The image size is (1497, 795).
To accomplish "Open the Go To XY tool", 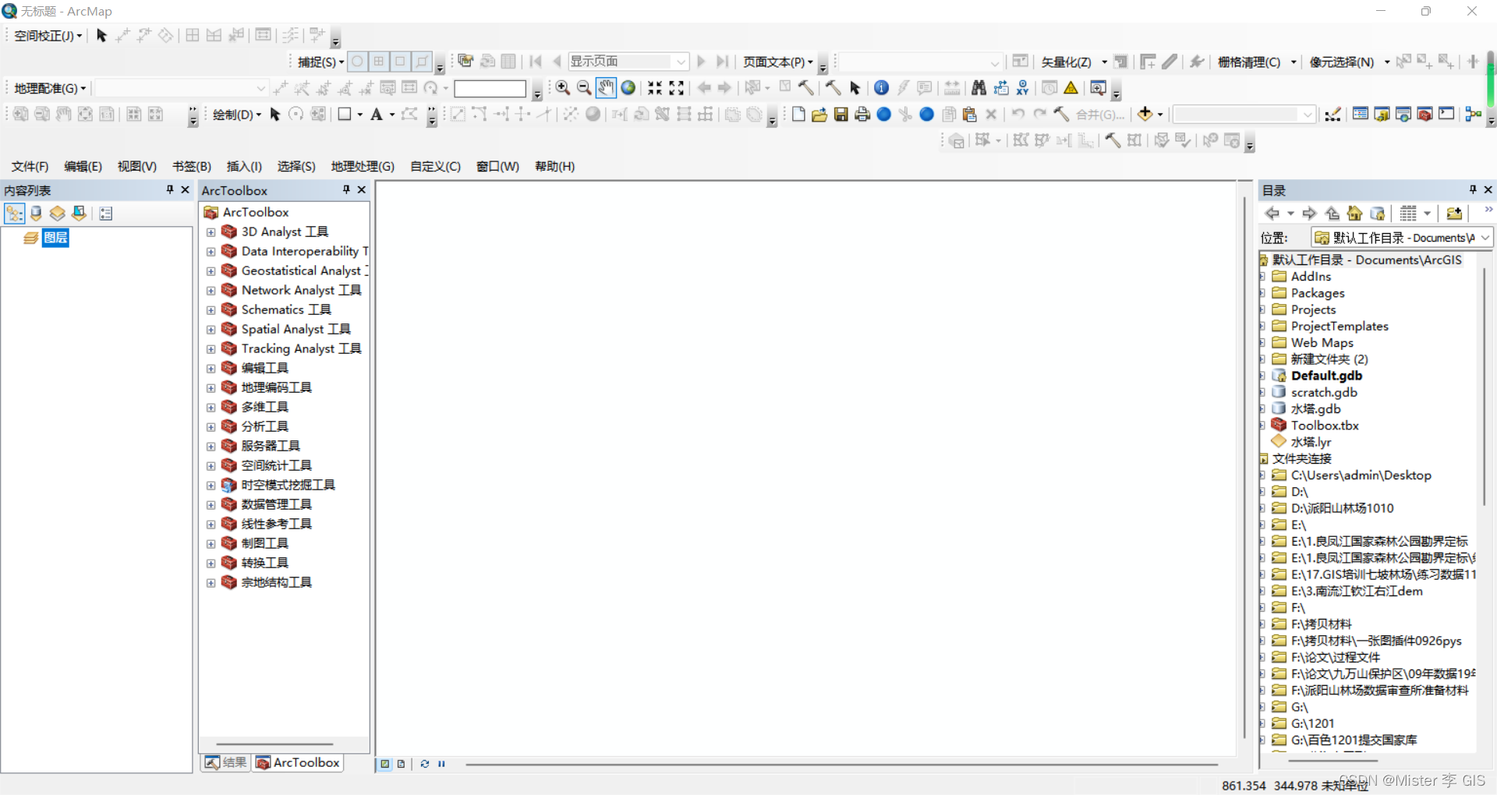I will click(1023, 88).
